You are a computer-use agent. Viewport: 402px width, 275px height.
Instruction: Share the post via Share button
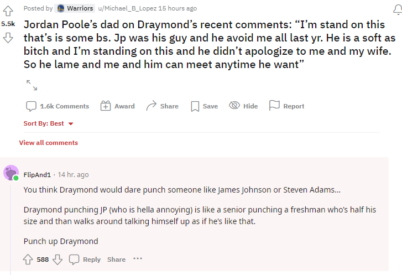click(x=162, y=106)
